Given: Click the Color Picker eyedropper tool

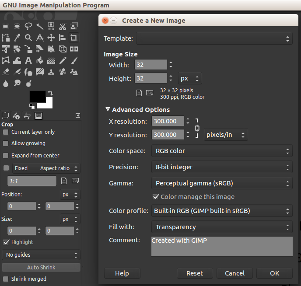Looking at the screenshot, I should coord(17,38).
